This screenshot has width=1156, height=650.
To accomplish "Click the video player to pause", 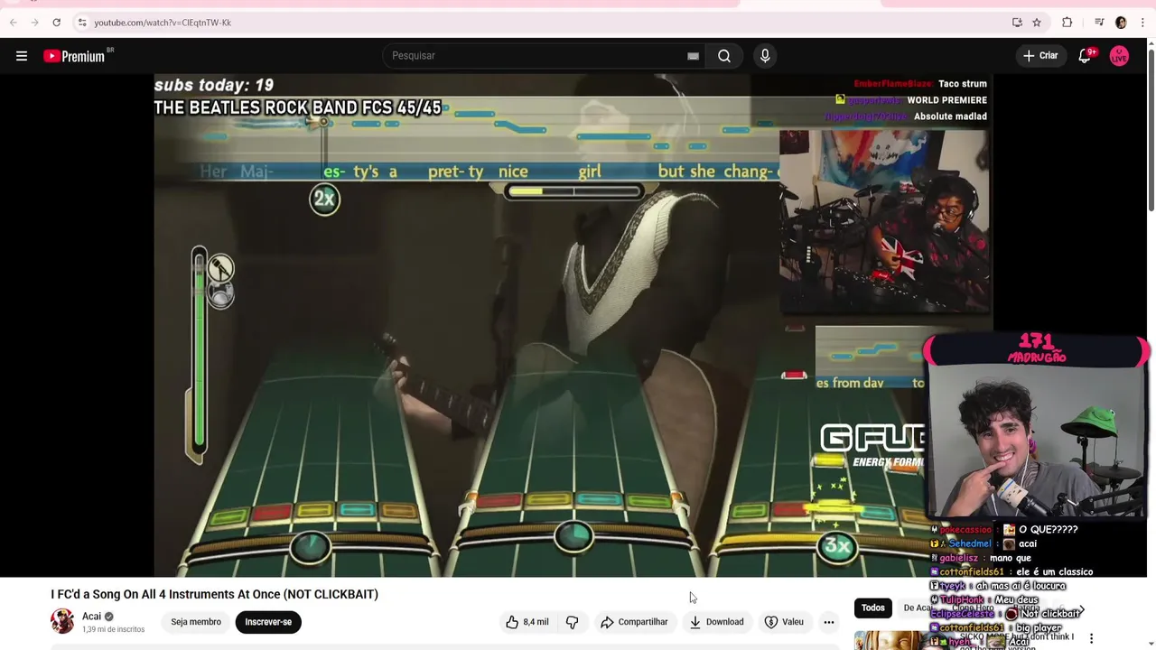I will 573,325.
